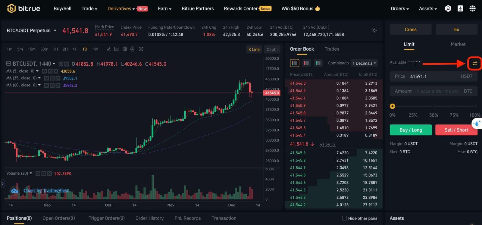Image resolution: width=482 pixels, height=225 pixels.
Task: Collapse the BTCUSDT chart legend box
Action: [x=8, y=64]
